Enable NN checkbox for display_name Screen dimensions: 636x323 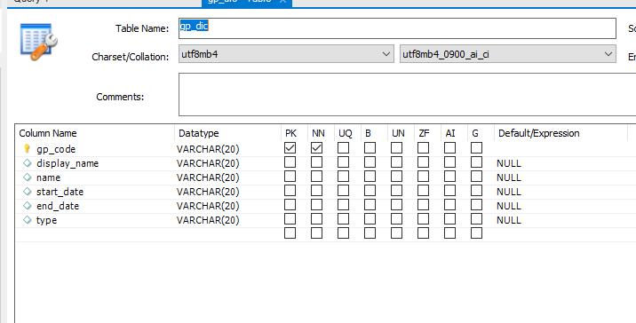pos(317,162)
